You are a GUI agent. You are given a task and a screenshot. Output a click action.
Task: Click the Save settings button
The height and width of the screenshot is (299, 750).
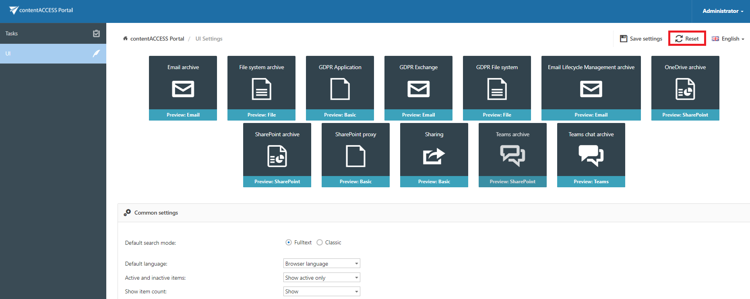coord(641,39)
